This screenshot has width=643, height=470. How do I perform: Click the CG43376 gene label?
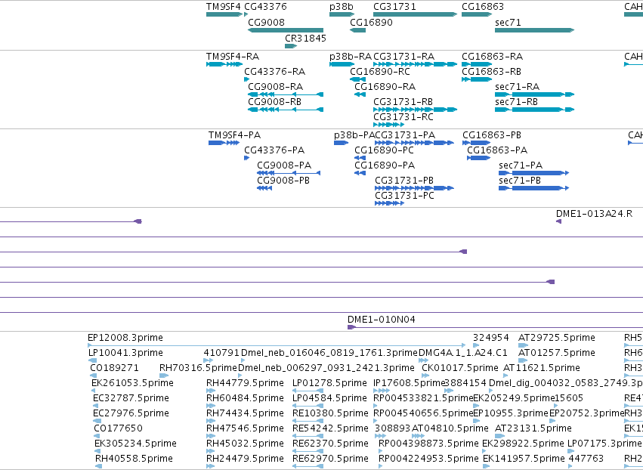coord(265,7)
